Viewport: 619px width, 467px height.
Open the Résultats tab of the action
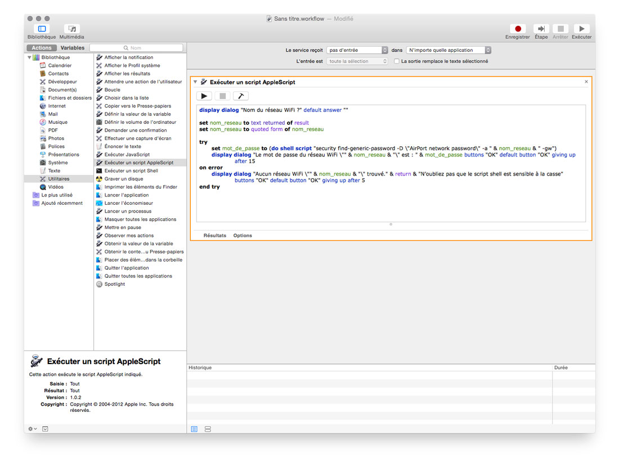click(x=215, y=235)
